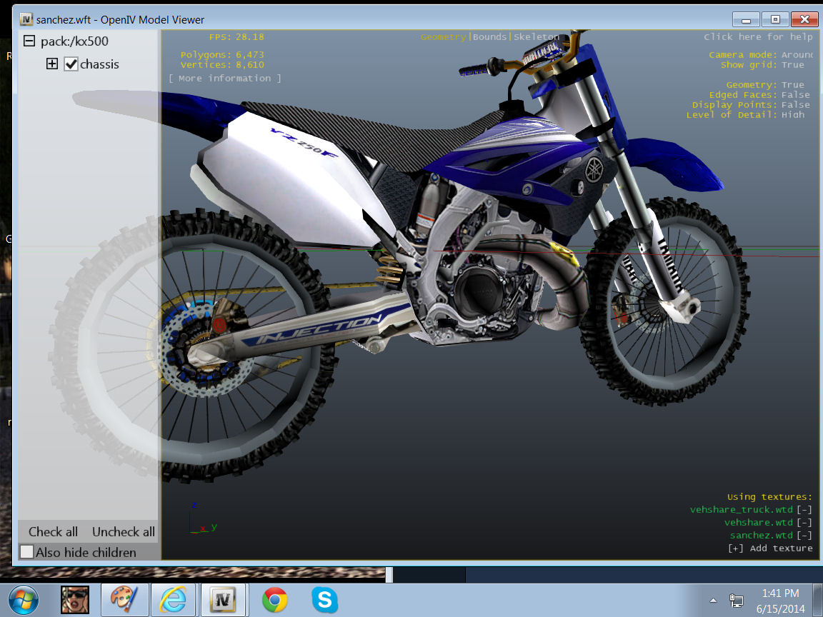Open the GTA game taskbar icon
The width and height of the screenshot is (823, 617).
(x=74, y=600)
